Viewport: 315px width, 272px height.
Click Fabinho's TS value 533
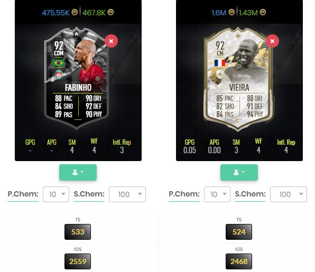[x=78, y=232]
